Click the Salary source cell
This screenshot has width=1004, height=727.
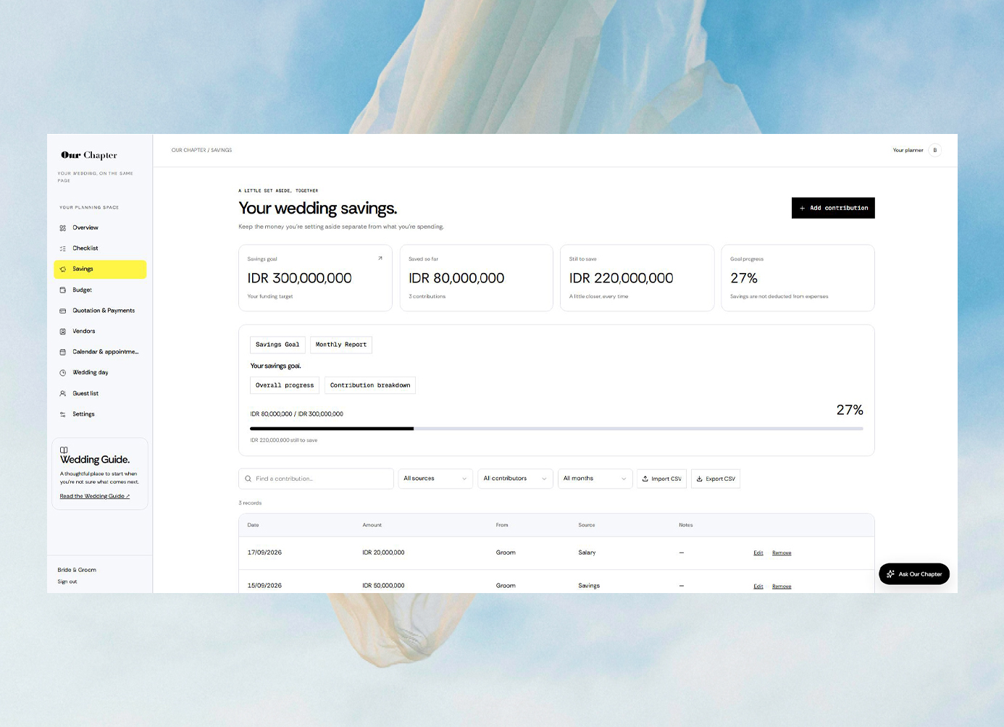(587, 552)
